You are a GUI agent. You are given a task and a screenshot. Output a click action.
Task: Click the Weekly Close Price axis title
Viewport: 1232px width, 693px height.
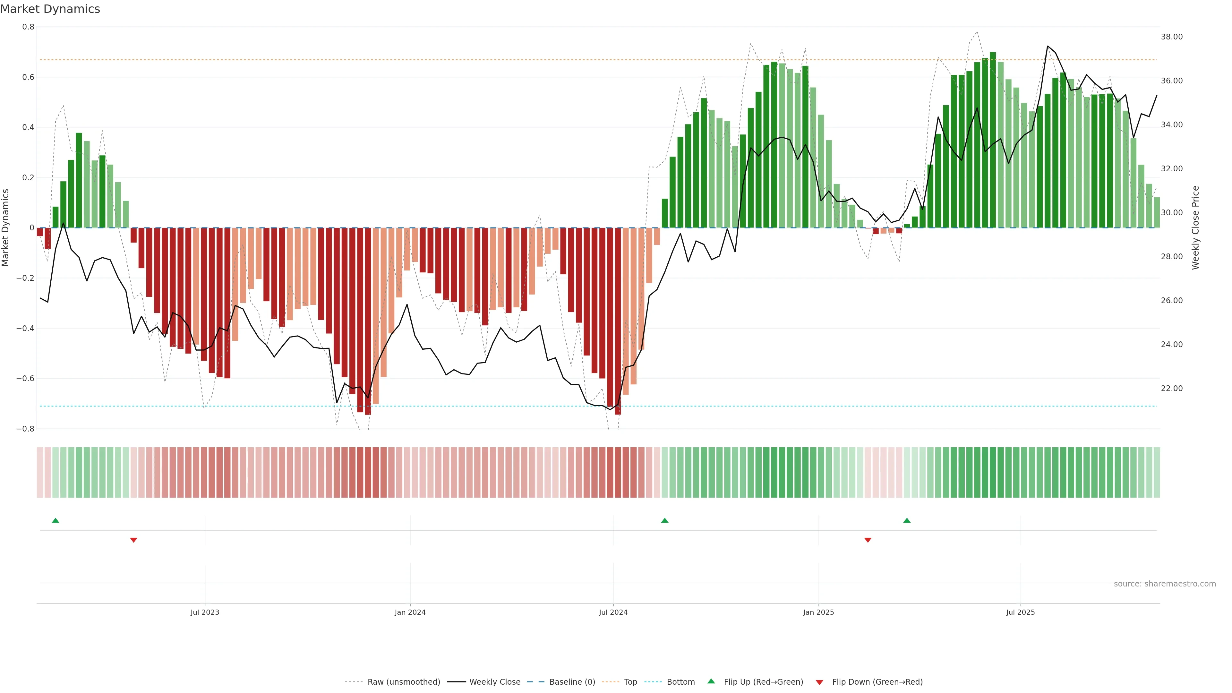(x=1196, y=228)
